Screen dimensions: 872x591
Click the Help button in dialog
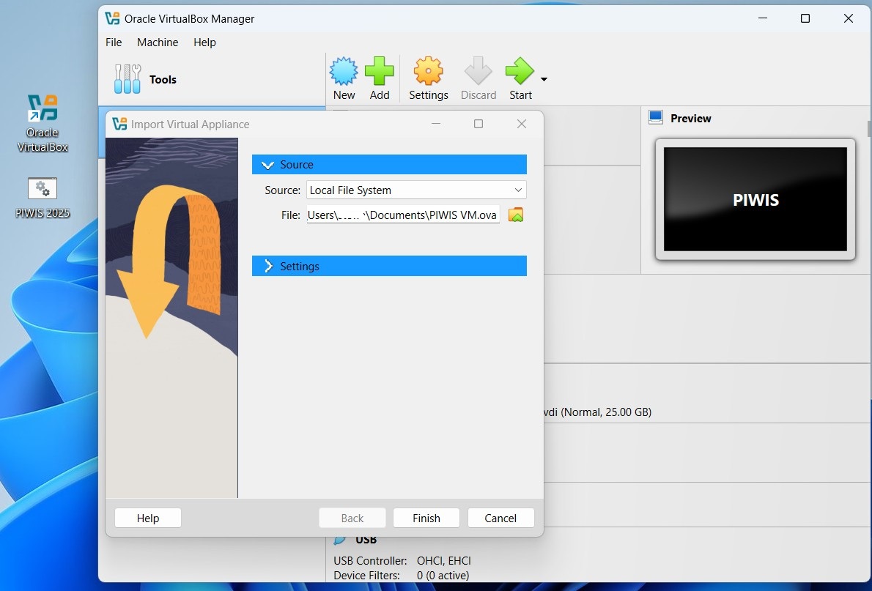pos(148,518)
